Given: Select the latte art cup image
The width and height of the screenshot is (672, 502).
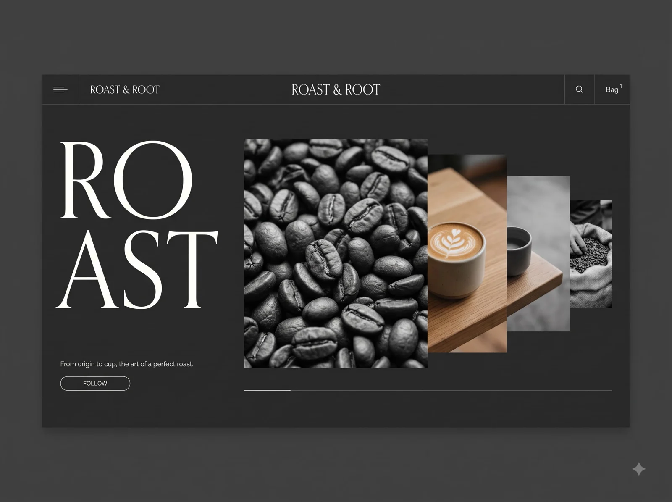Looking at the screenshot, I should (x=467, y=253).
